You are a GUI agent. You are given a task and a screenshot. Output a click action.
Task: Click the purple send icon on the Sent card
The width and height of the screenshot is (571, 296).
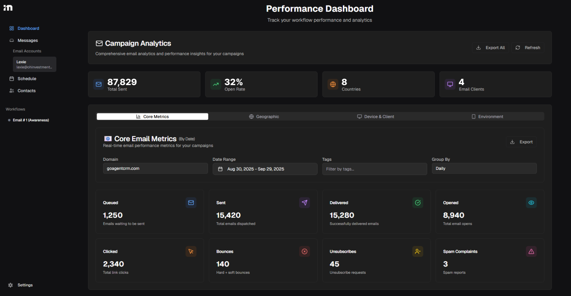[x=304, y=203]
